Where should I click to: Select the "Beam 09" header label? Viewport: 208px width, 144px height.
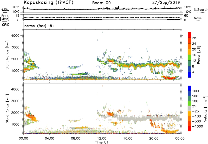101,3
